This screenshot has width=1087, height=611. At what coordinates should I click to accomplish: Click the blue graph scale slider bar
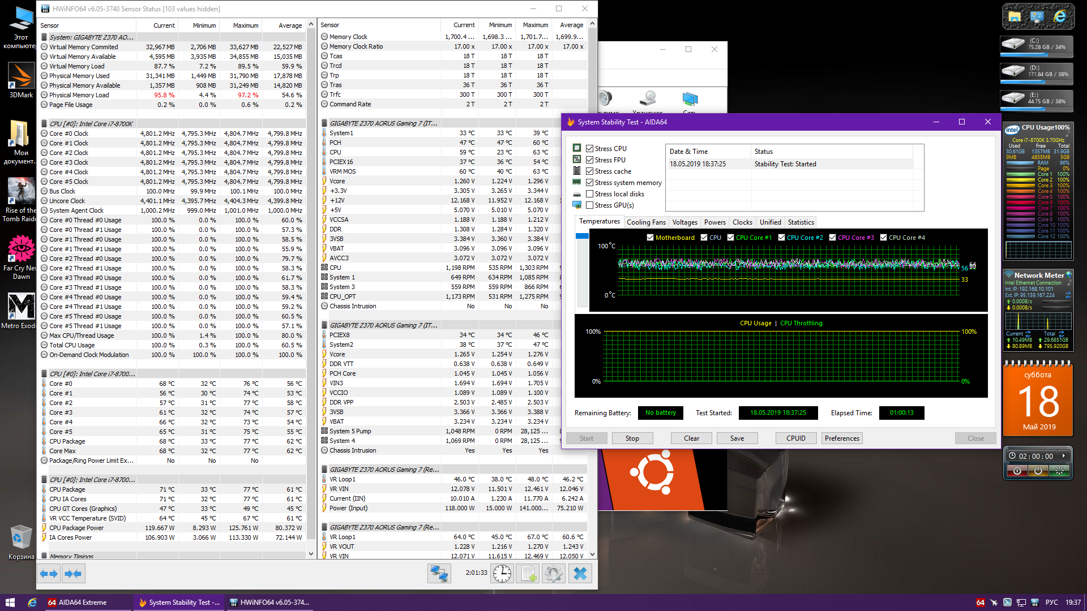click(x=582, y=236)
